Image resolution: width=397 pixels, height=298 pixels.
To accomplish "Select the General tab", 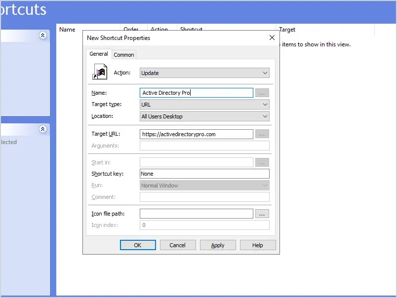I will point(98,54).
